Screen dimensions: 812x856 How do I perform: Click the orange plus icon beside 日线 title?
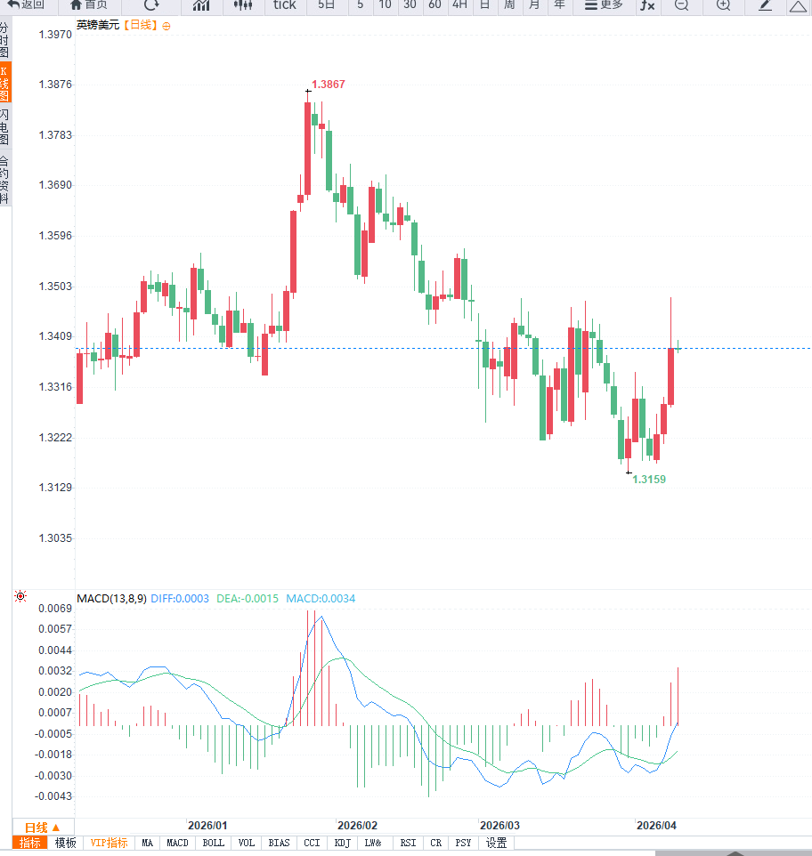pyautogui.click(x=166, y=26)
